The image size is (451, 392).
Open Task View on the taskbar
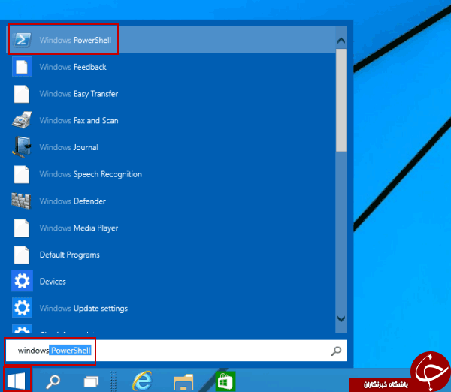pos(91,381)
